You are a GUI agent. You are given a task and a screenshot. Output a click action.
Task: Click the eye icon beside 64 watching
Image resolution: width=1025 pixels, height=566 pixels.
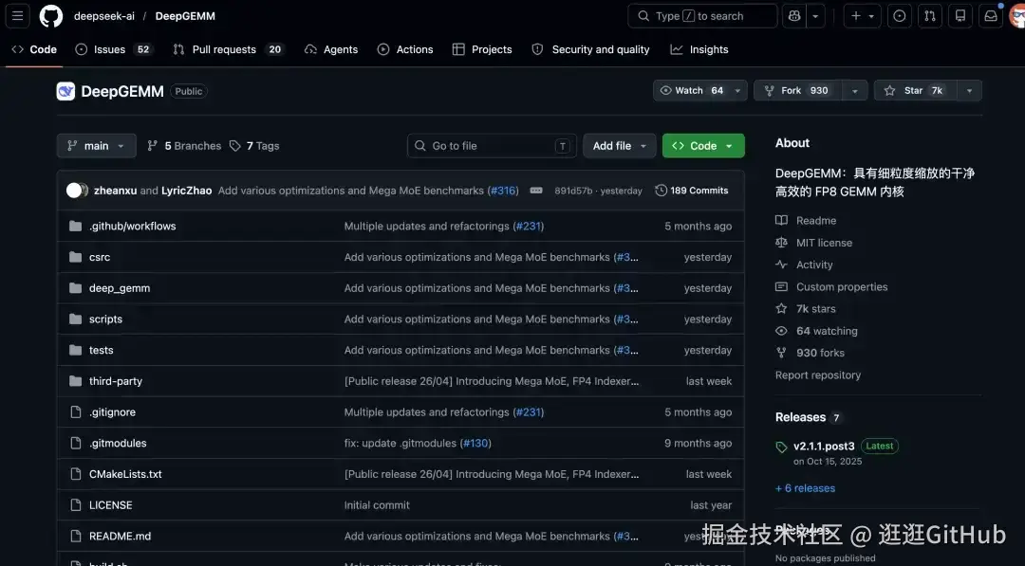781,331
